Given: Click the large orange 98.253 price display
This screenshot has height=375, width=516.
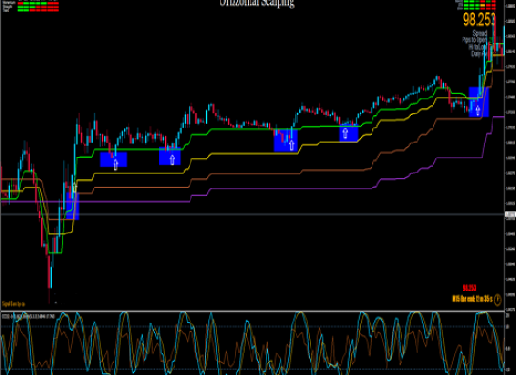Looking at the screenshot, I should tap(479, 21).
